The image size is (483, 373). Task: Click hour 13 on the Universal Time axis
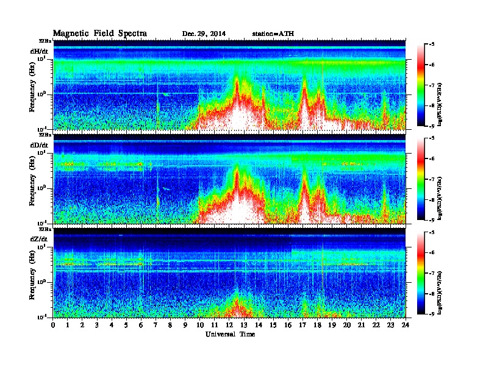(245, 325)
